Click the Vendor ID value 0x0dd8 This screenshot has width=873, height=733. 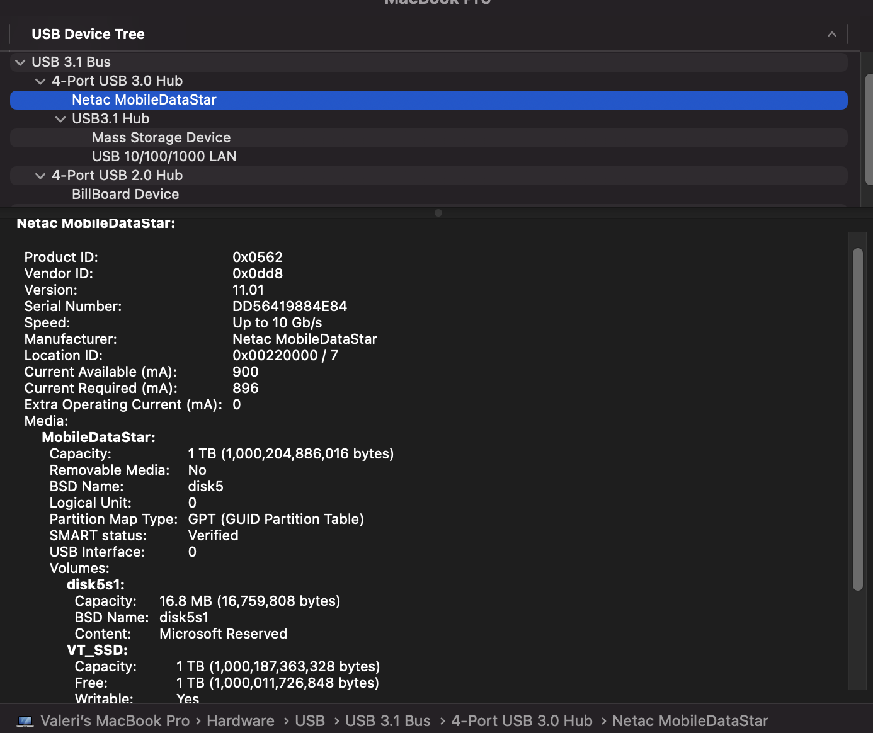258,274
